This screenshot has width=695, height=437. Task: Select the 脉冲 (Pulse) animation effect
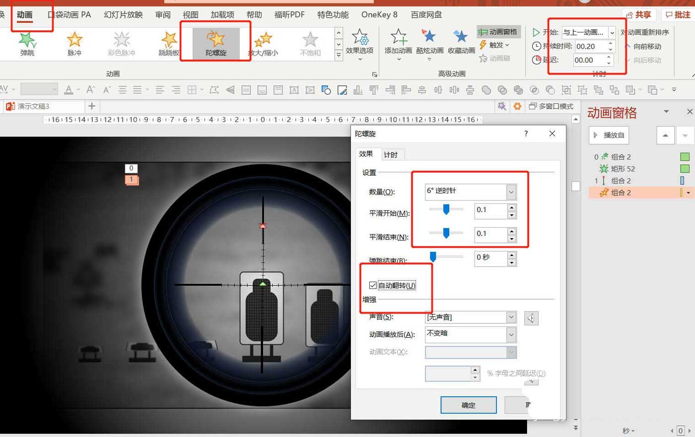click(74, 44)
